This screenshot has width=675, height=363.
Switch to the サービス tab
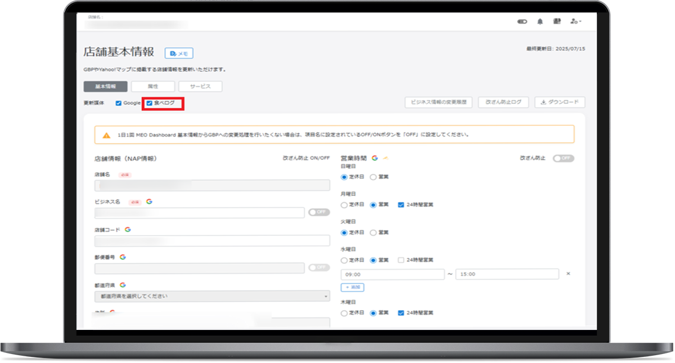pos(200,87)
